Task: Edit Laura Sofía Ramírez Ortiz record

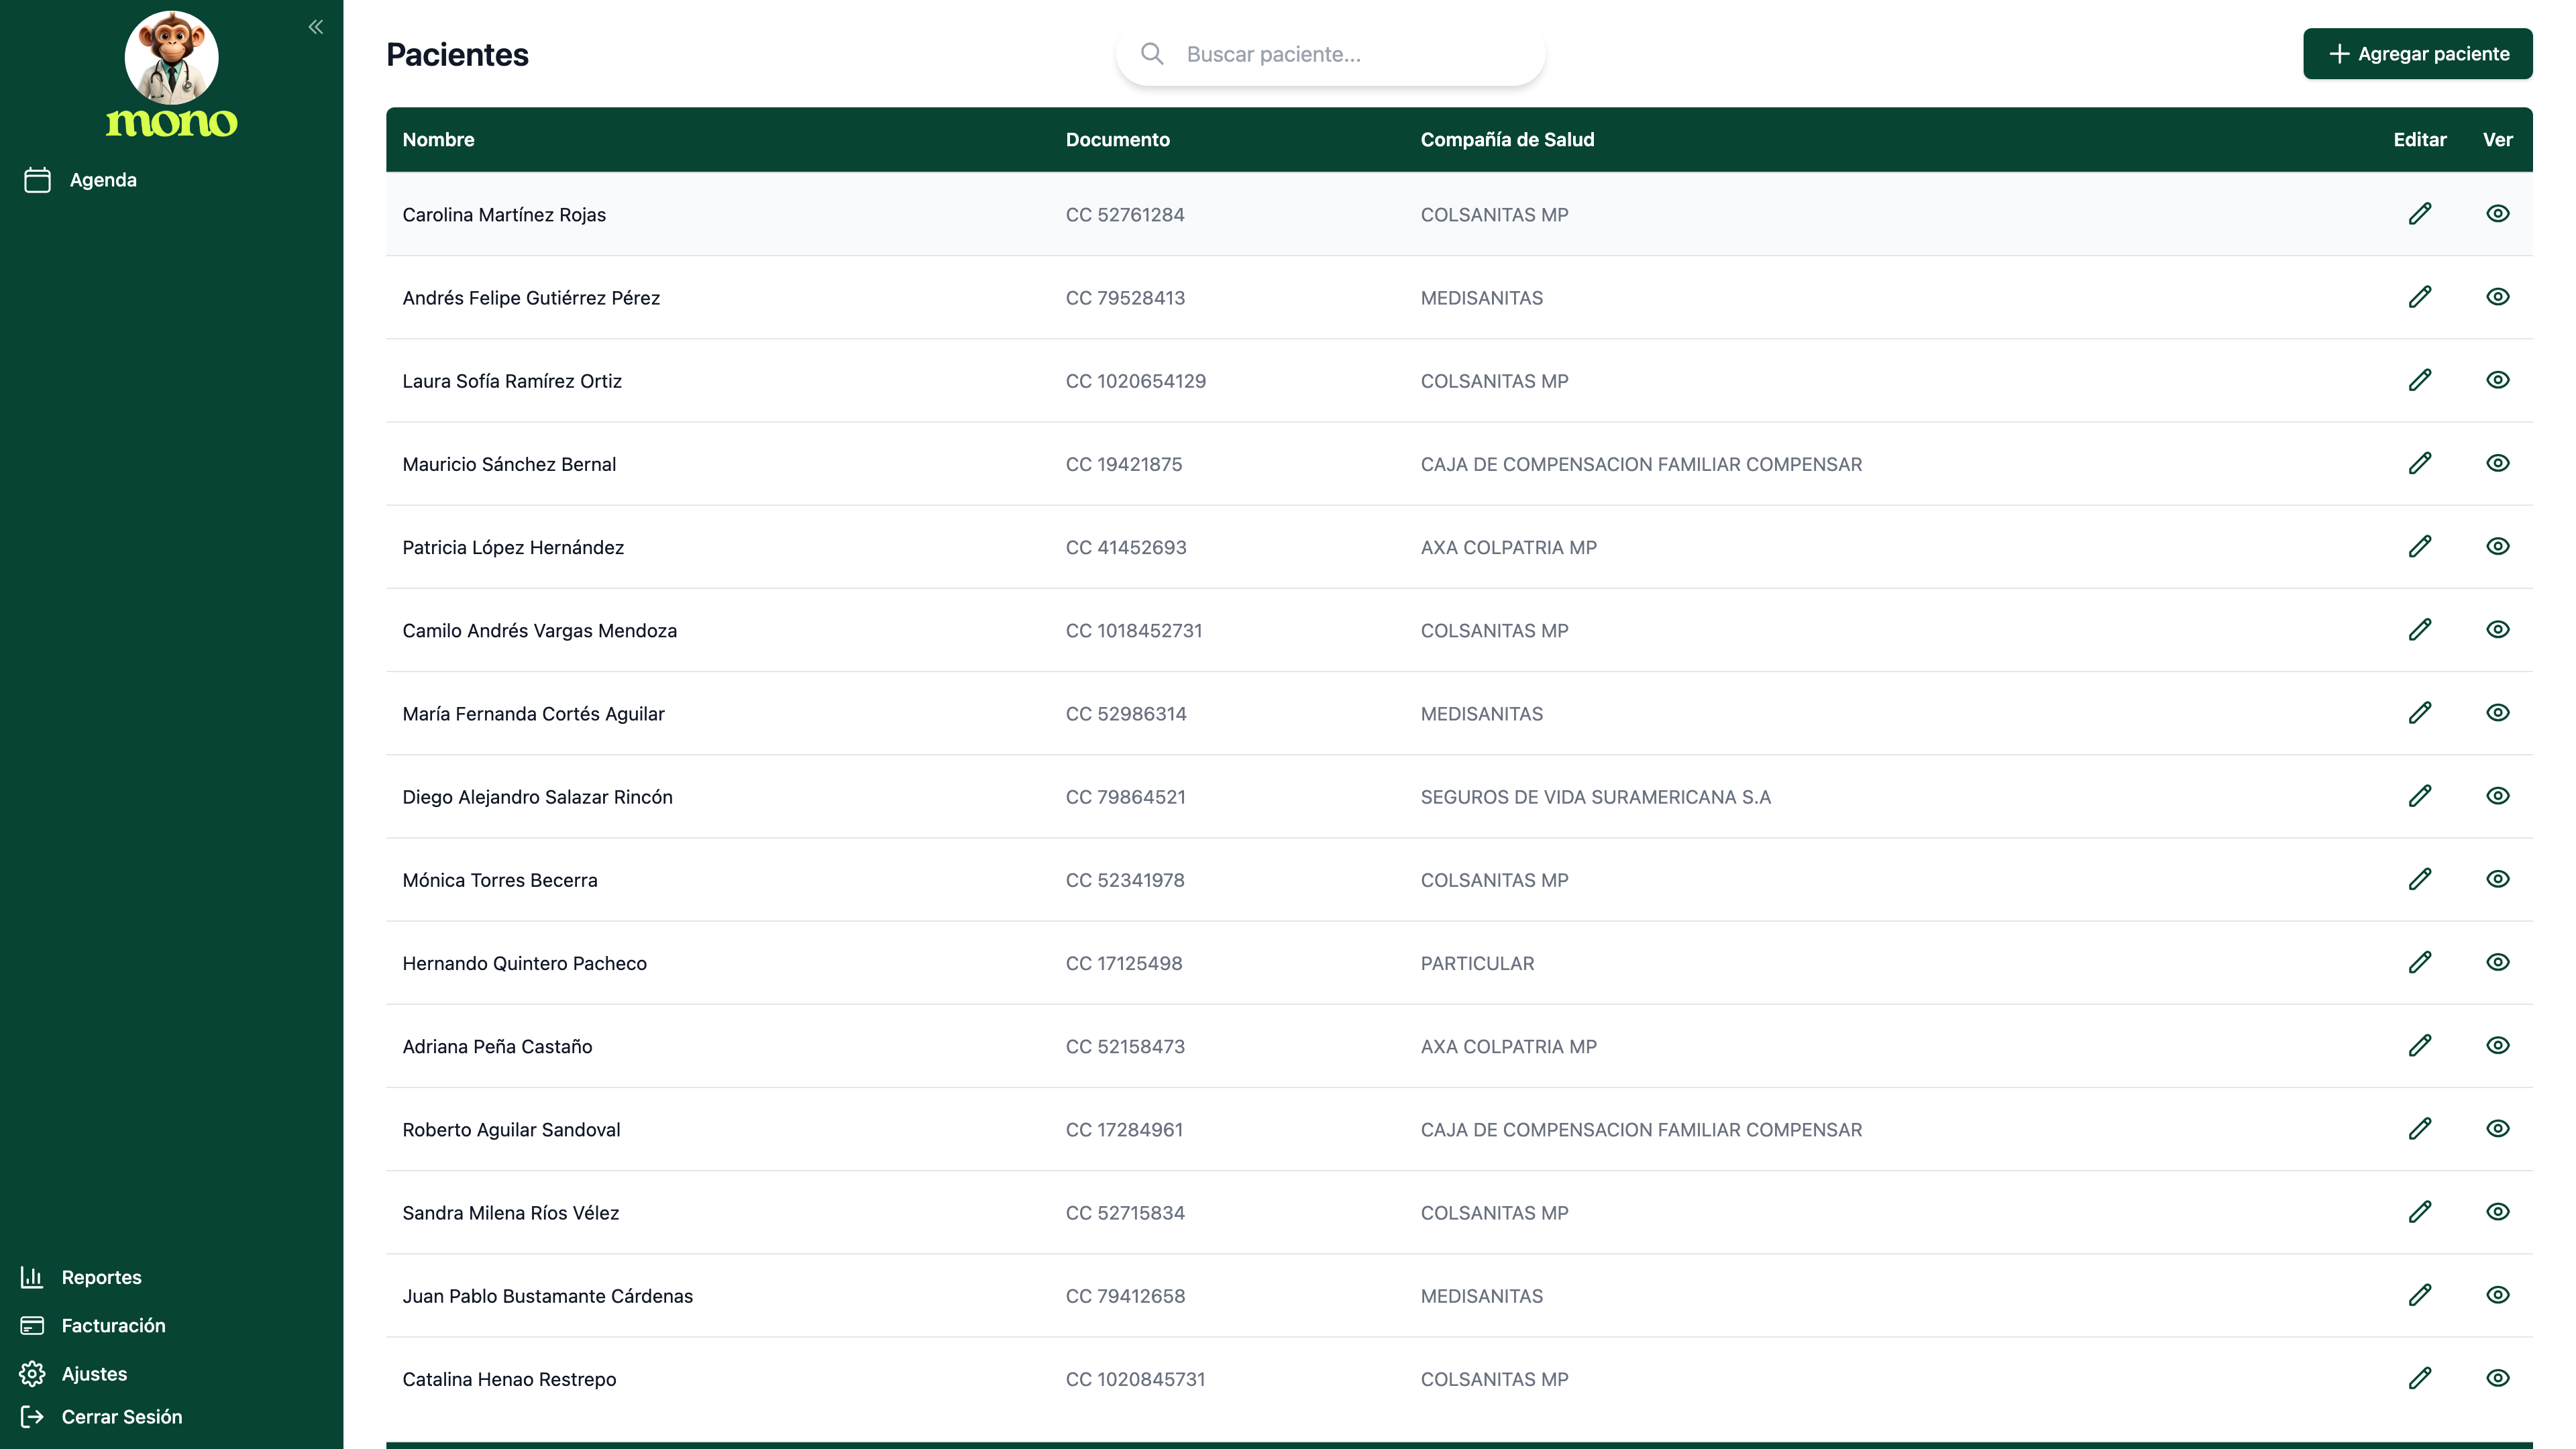Action: [2419, 380]
